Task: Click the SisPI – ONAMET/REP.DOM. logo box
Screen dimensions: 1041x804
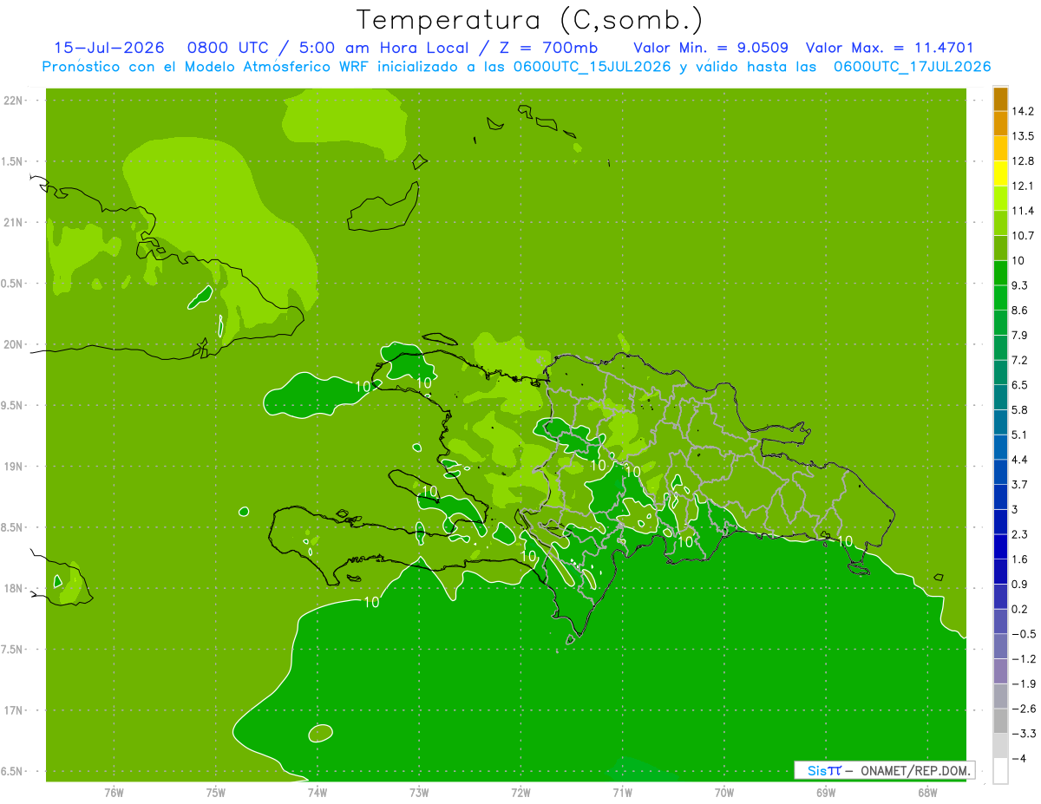Action: (x=884, y=770)
